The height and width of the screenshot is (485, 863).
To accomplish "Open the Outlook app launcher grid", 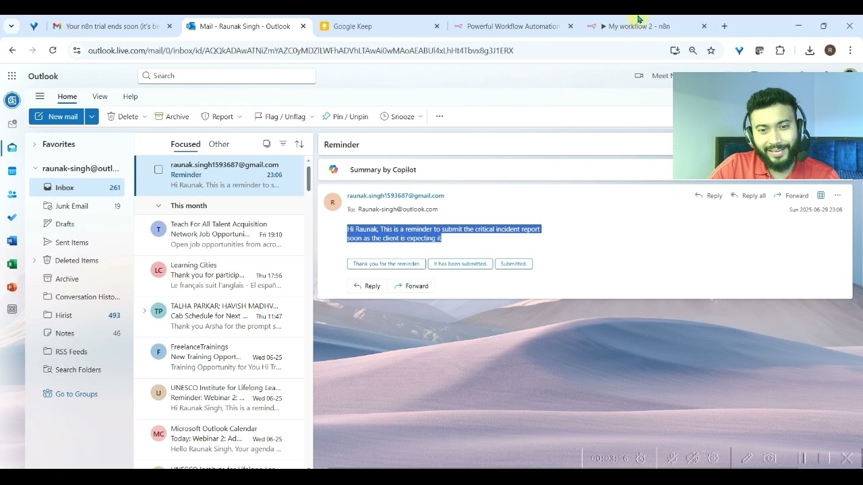I will [11, 76].
